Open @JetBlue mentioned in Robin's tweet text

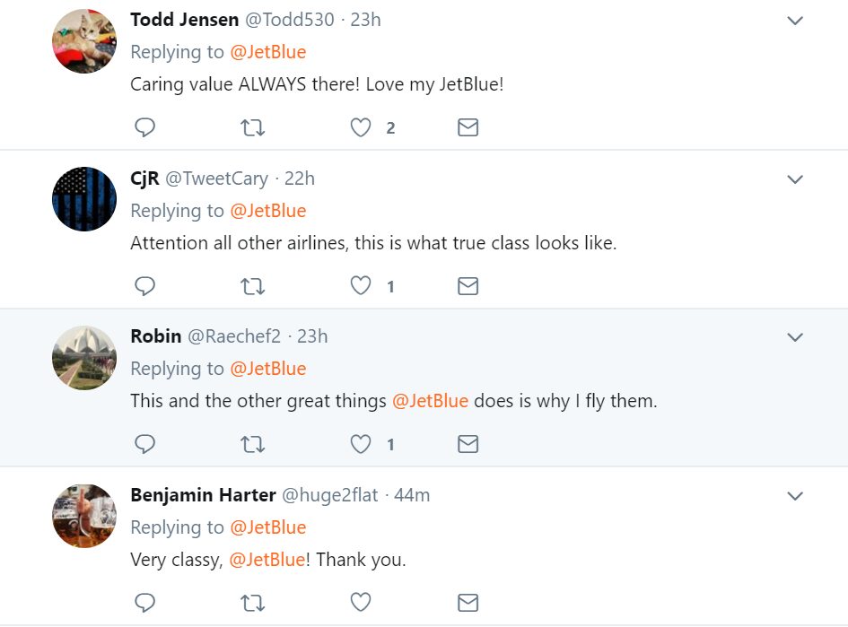pyautogui.click(x=433, y=401)
